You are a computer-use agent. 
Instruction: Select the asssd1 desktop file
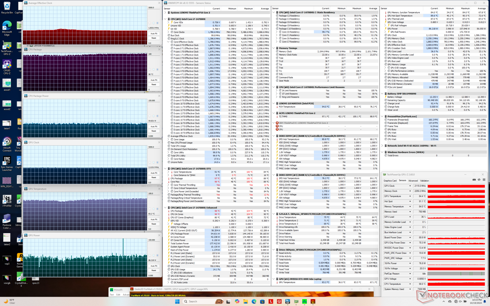(7, 85)
